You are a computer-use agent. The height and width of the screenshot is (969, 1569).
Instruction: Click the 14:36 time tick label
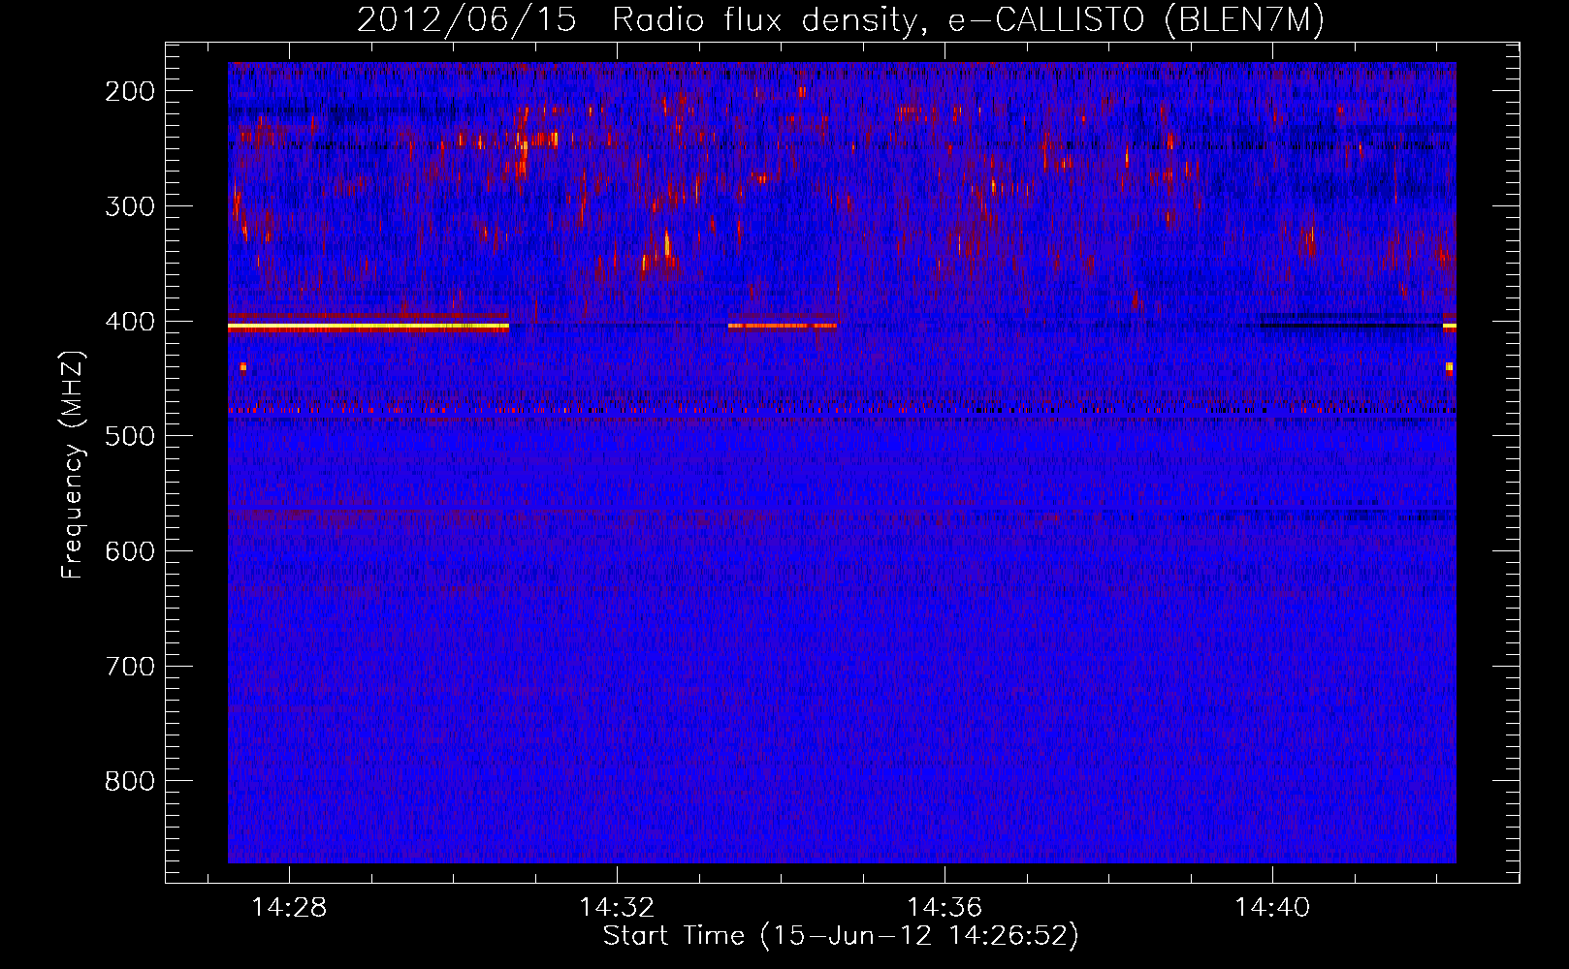(x=945, y=908)
